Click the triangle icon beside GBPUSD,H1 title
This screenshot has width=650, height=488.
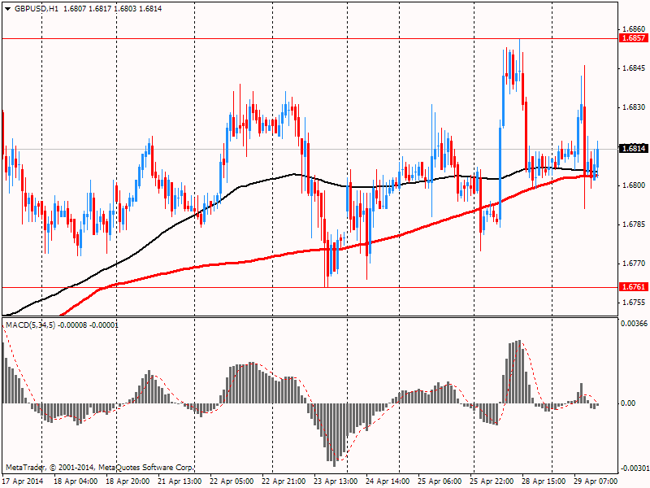pyautogui.click(x=7, y=8)
